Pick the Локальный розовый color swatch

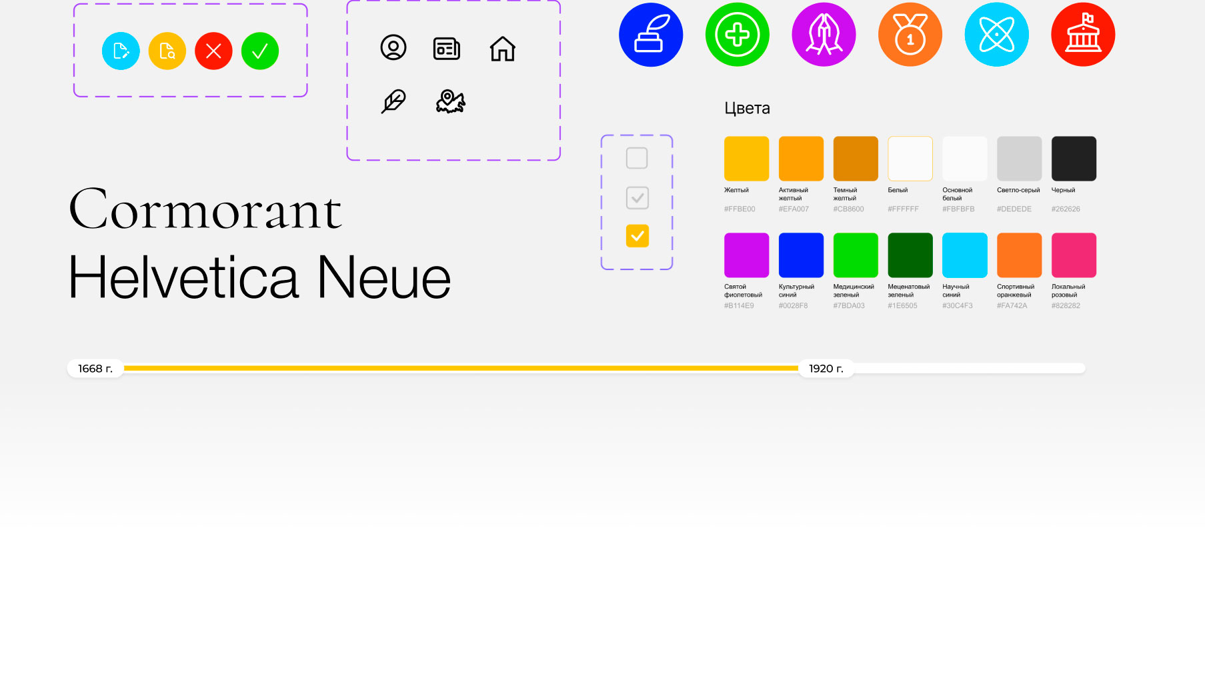pyautogui.click(x=1074, y=255)
